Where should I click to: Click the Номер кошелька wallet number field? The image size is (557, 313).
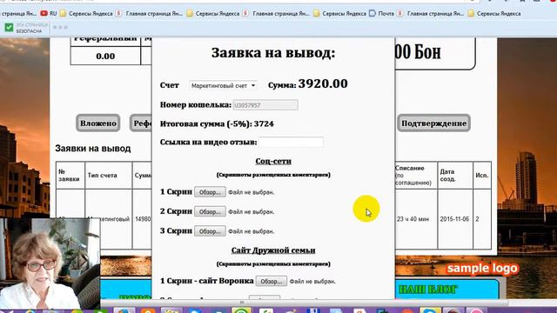click(x=265, y=105)
